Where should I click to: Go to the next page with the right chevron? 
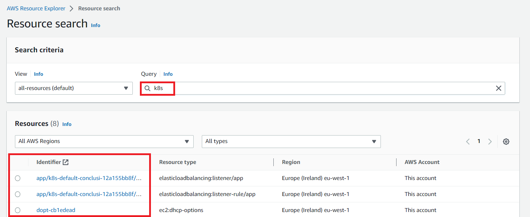tap(490, 141)
